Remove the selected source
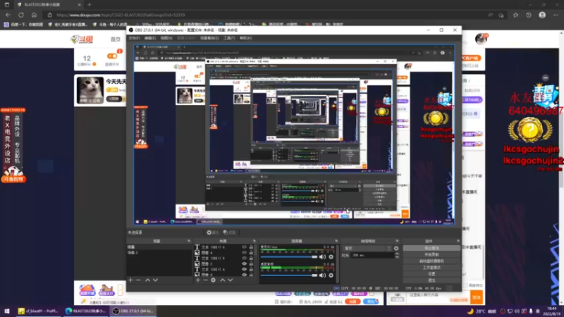Viewport: 564px width, 317px height. [205, 280]
